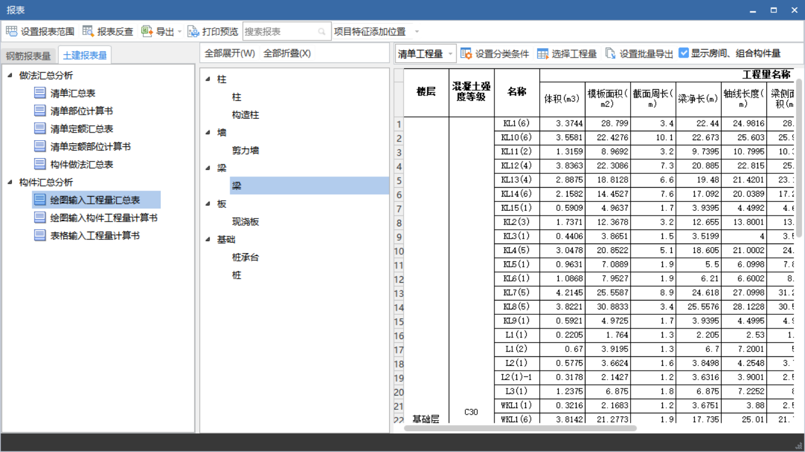Select 桩承台 in component tree
The image size is (805, 452).
[x=245, y=257]
